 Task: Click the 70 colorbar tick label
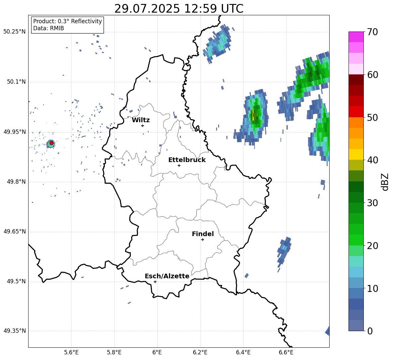(x=372, y=32)
